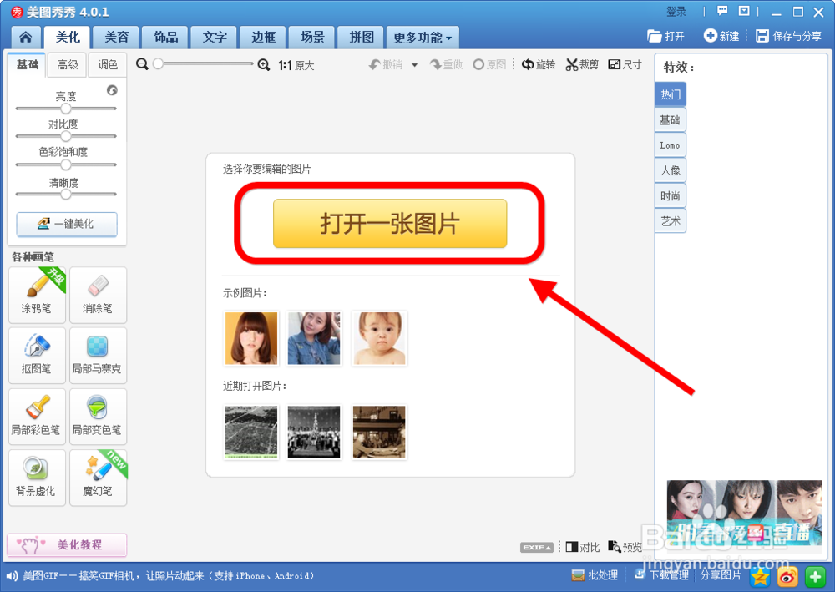Expand the undo history dropdown arrow
835x592 pixels.
click(414, 65)
